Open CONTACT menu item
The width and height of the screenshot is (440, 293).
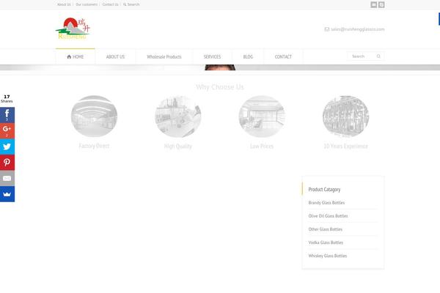[x=283, y=56]
